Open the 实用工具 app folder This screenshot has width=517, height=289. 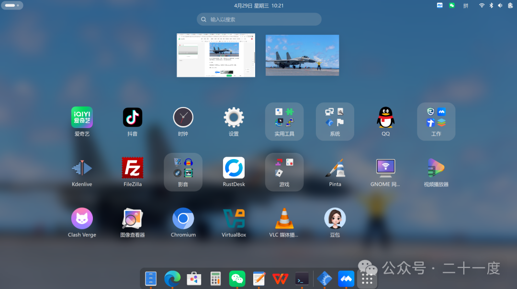[284, 121]
